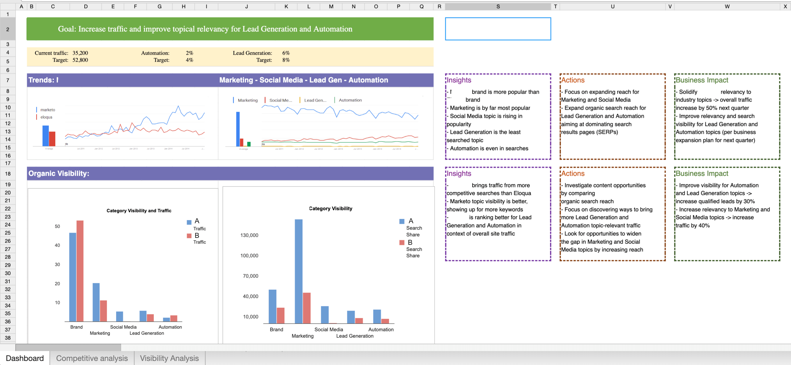Click the A Traffic legend swatch
791x365 pixels.
[x=189, y=222]
